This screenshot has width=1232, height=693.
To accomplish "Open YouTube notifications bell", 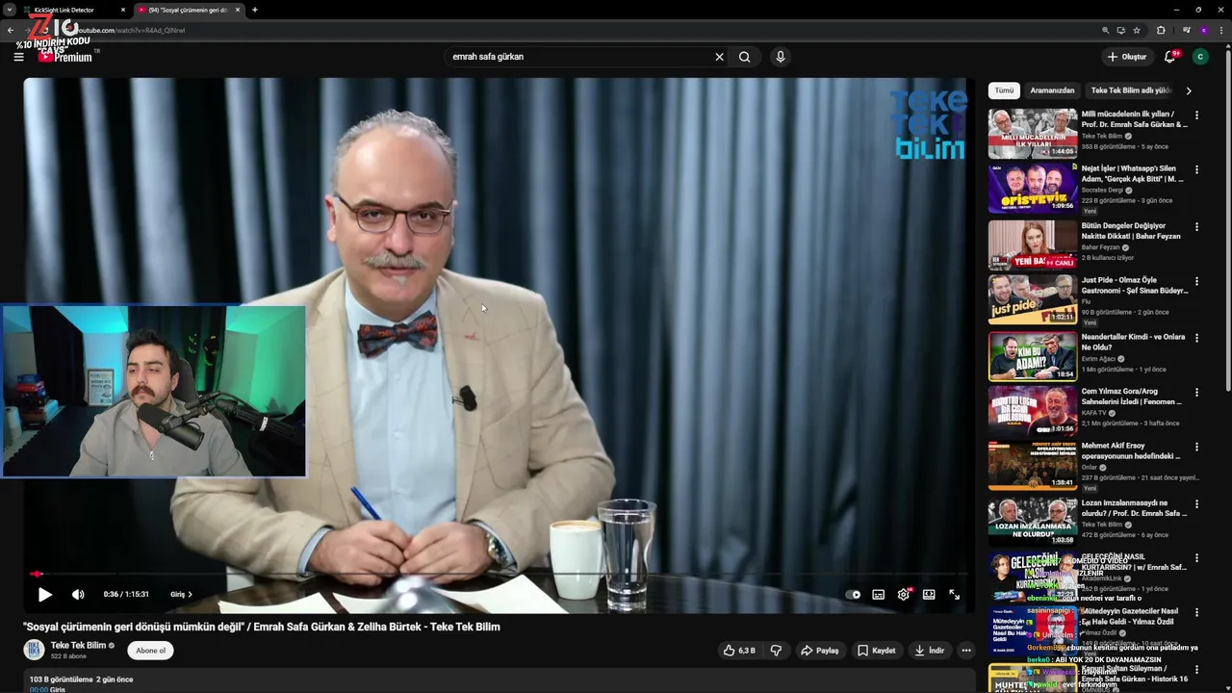I will point(1170,57).
